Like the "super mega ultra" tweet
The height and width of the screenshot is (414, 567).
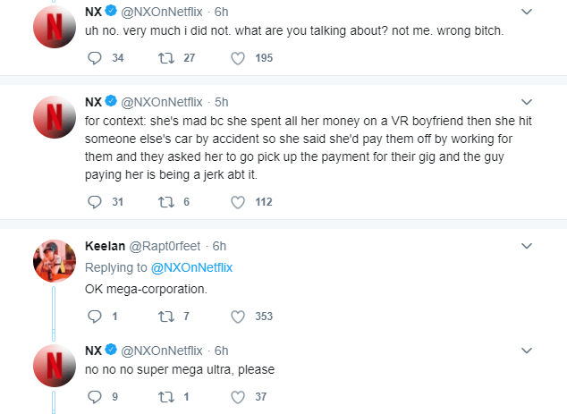(238, 397)
